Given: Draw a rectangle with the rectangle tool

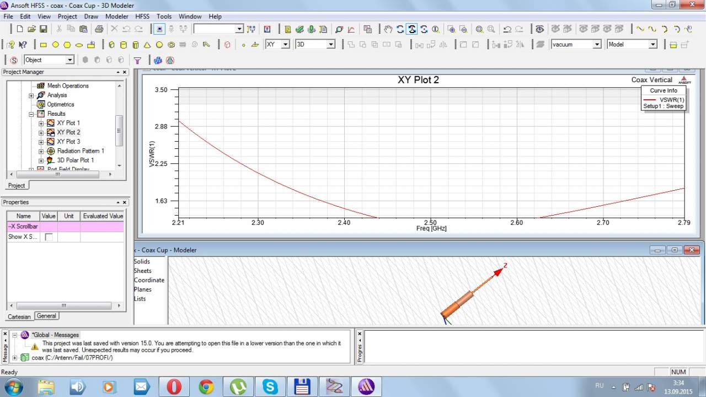Looking at the screenshot, I should click(x=44, y=45).
